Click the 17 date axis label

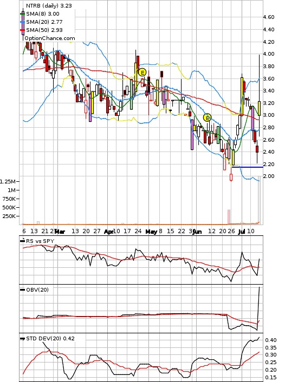(127, 231)
